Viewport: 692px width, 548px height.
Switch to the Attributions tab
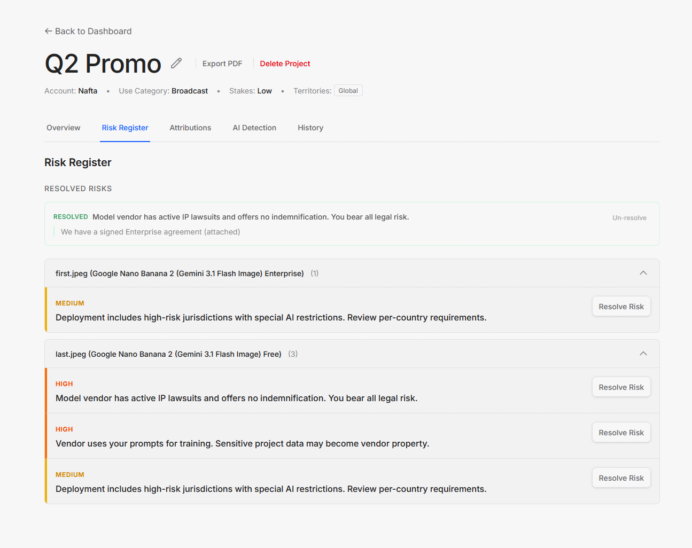coord(190,128)
